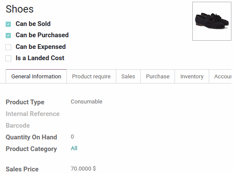Click the 70.0000 $ sales price value

pos(83,169)
